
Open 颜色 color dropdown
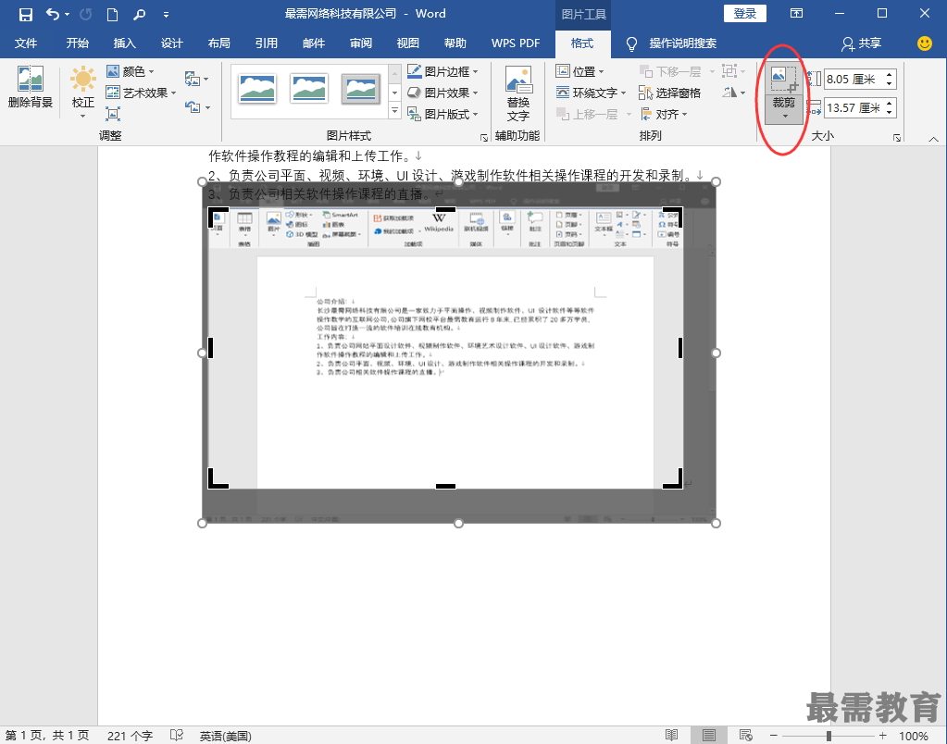pos(130,72)
